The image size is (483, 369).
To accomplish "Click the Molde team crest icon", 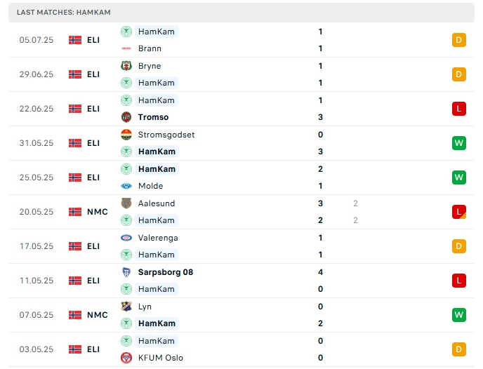I will click(x=126, y=186).
